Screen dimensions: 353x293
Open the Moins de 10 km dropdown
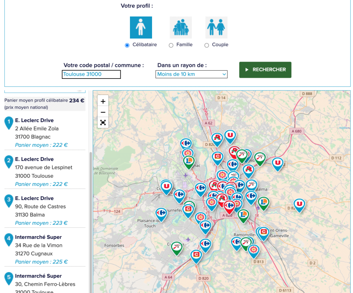[x=191, y=74]
